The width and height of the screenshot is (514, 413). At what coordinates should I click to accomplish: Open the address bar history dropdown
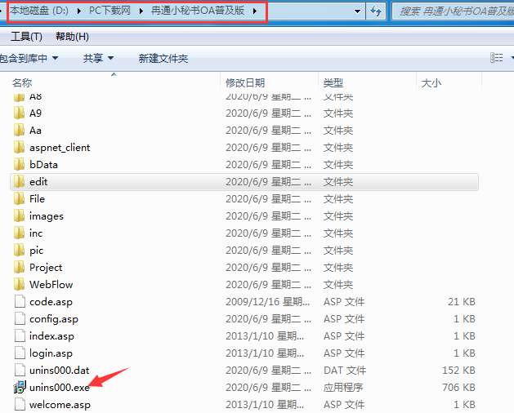[358, 11]
